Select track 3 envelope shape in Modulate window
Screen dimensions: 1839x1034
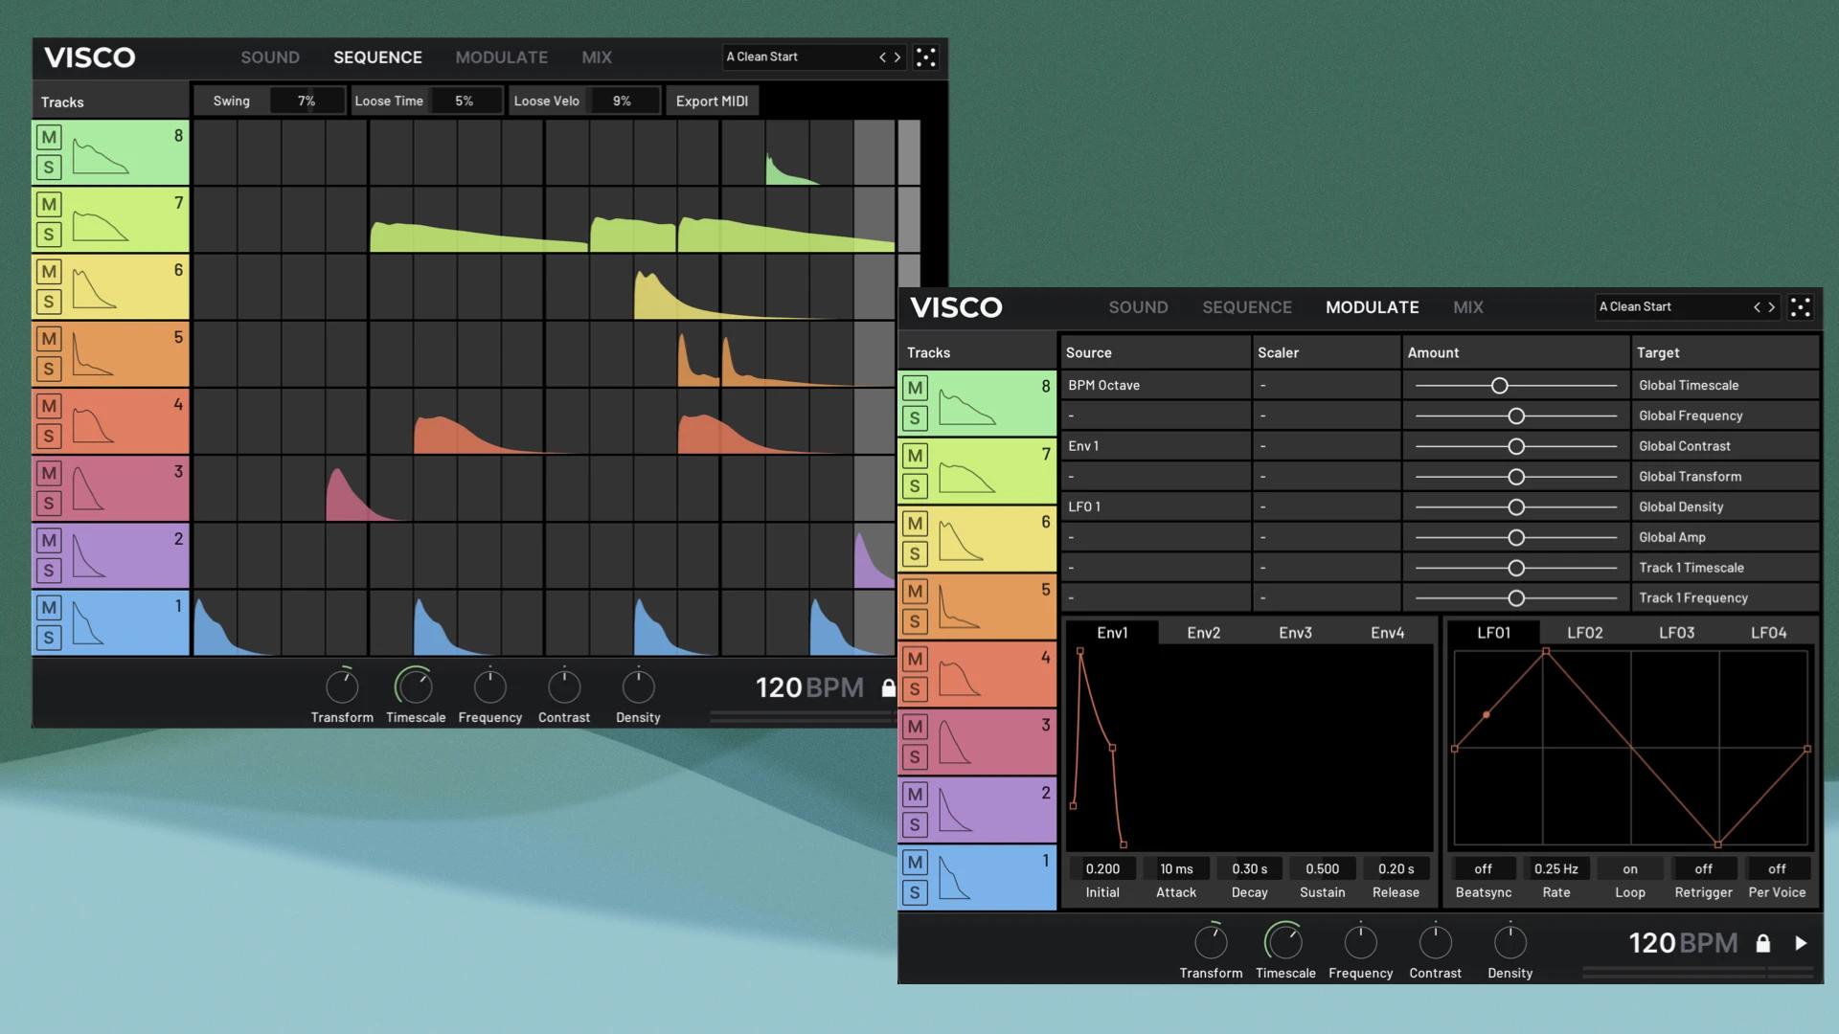pyautogui.click(x=955, y=742)
